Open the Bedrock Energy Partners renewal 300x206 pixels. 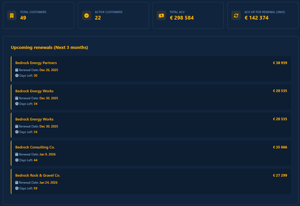(x=36, y=63)
